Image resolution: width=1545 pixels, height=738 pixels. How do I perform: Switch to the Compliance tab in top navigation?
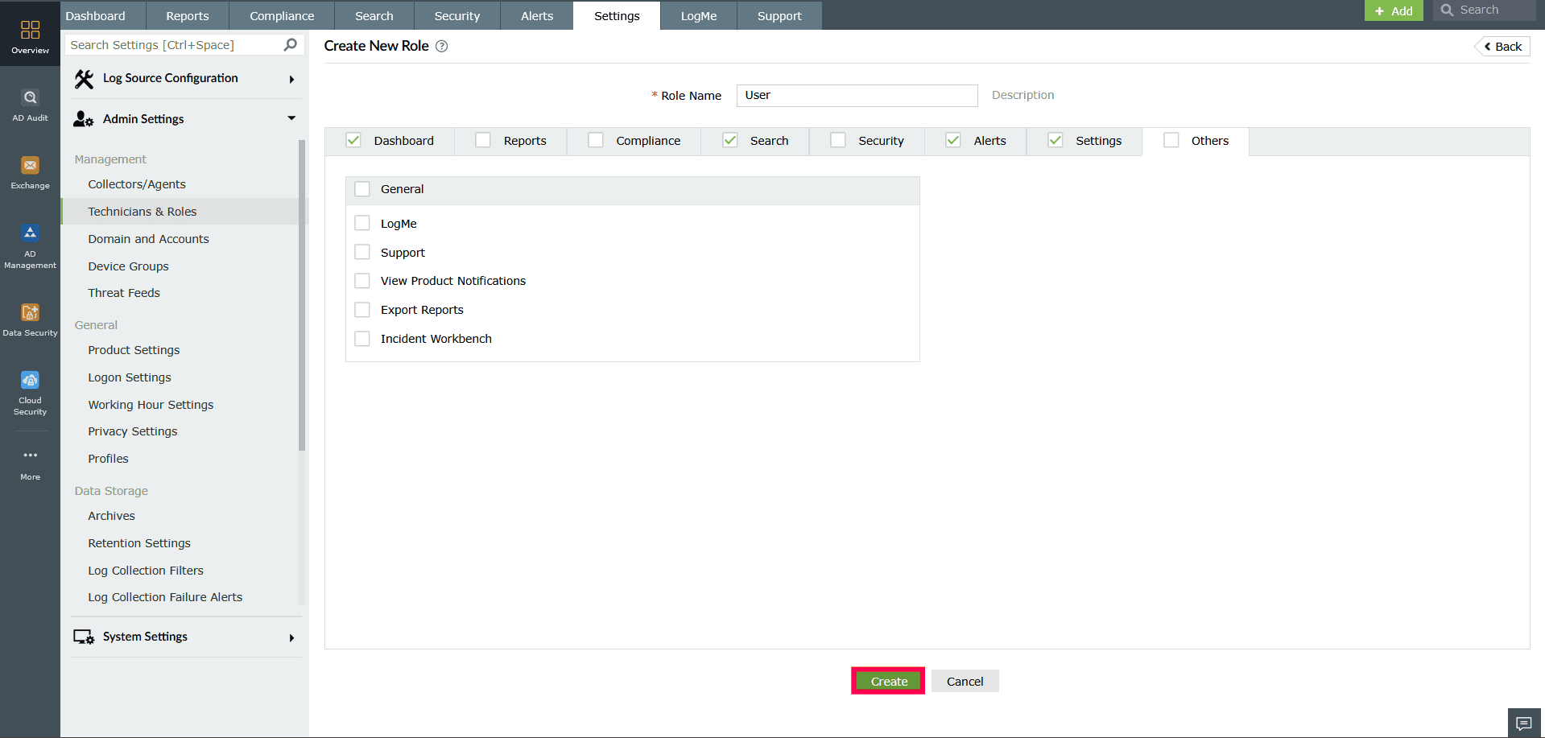(281, 15)
